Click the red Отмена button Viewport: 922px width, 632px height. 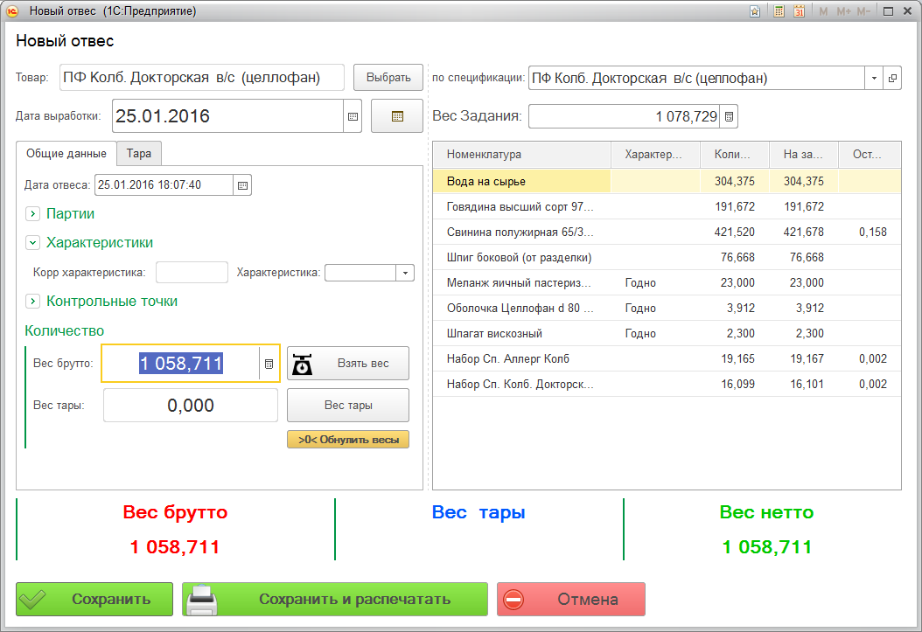pos(571,599)
